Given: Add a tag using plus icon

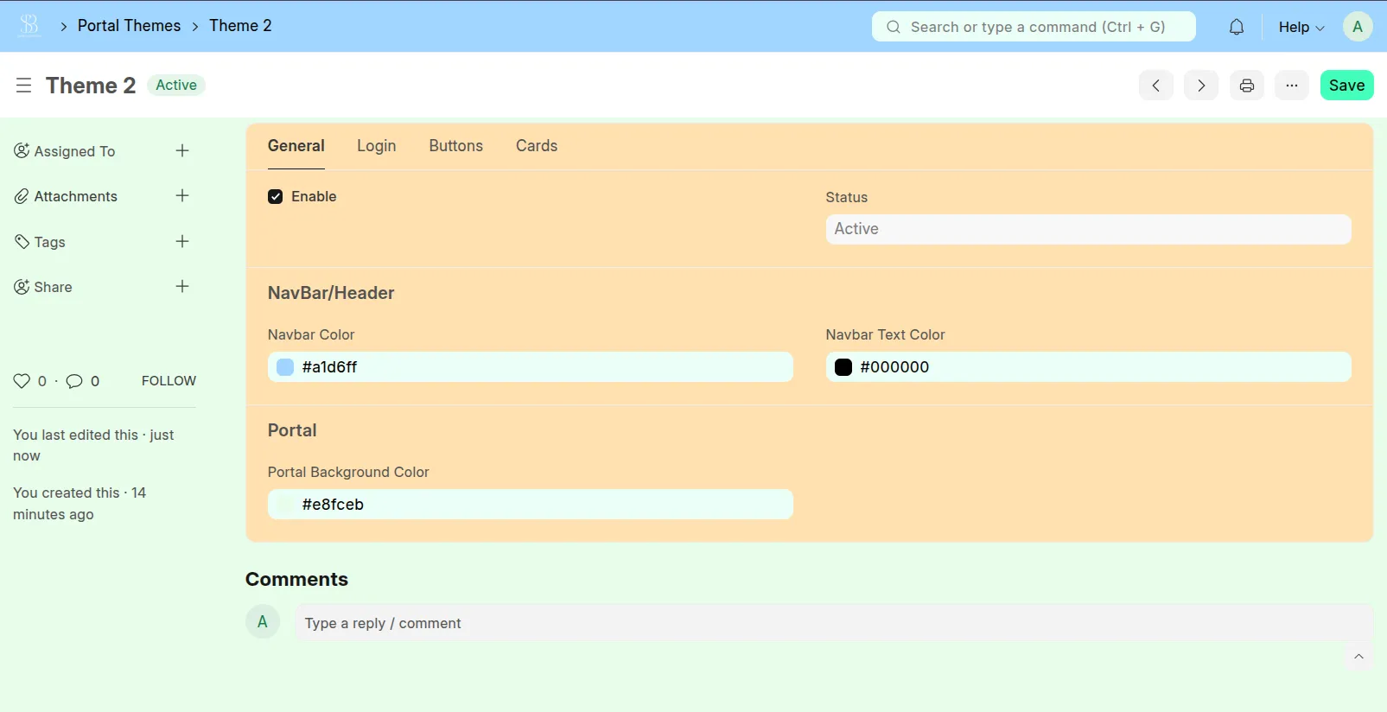Looking at the screenshot, I should [182, 242].
